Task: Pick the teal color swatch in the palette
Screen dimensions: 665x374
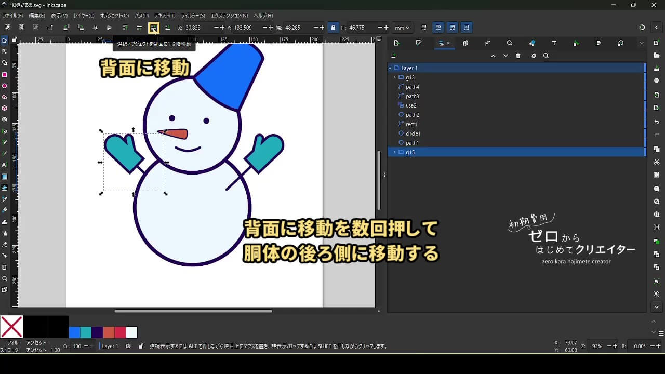Action: click(x=86, y=332)
